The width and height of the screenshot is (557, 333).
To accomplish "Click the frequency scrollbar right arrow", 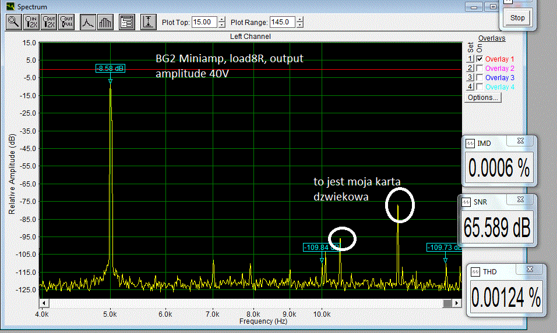I will (x=457, y=303).
